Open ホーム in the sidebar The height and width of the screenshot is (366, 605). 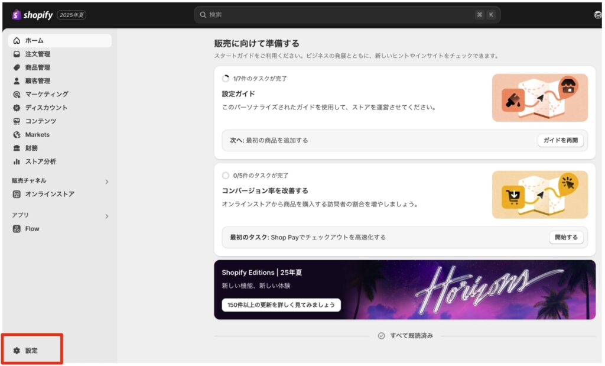(60, 41)
